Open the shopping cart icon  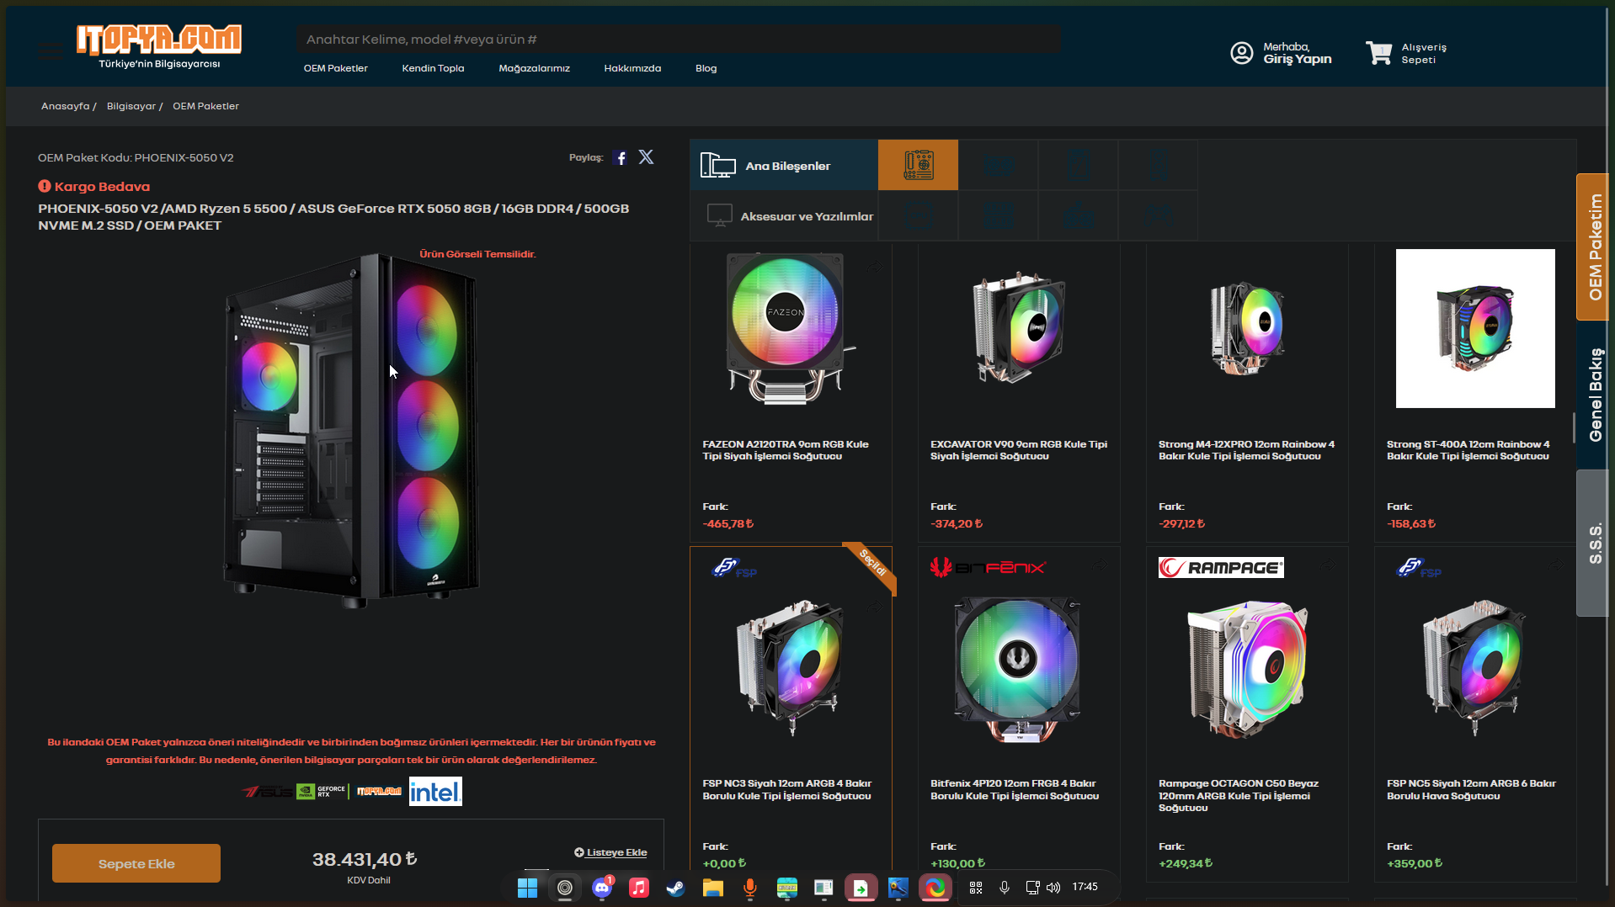tap(1378, 53)
